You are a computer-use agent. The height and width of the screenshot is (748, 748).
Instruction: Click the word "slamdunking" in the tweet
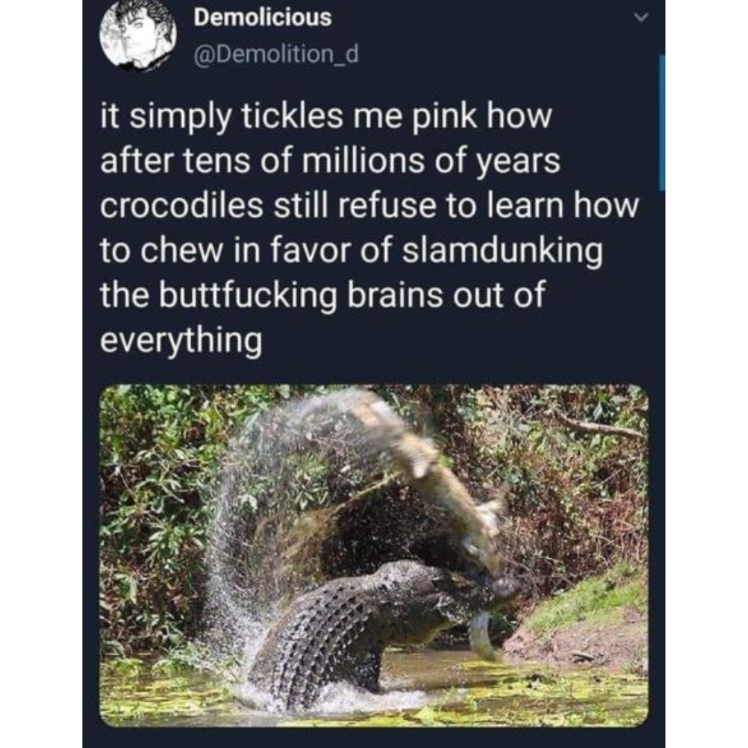pyautogui.click(x=502, y=251)
